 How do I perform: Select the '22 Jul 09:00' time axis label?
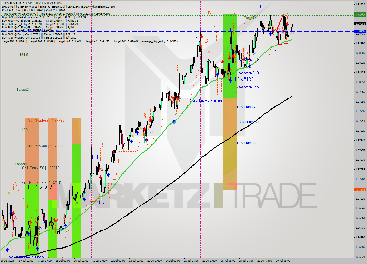pyautogui.click(x=118, y=261)
